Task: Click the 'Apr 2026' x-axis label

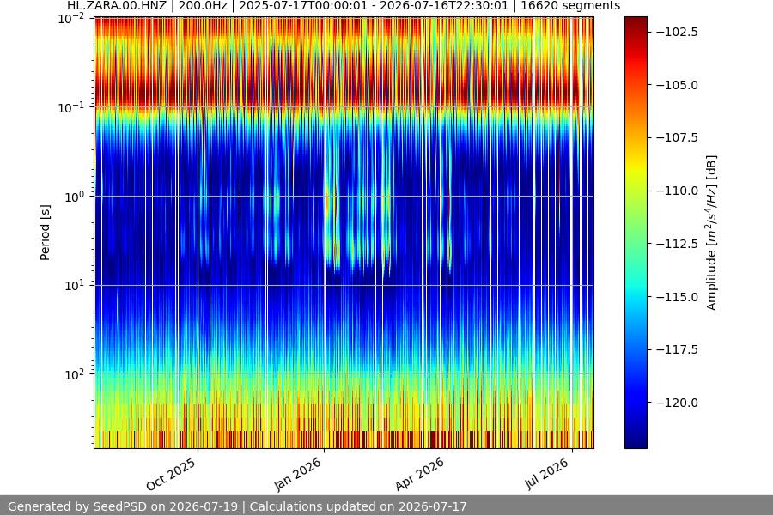Action: click(420, 474)
